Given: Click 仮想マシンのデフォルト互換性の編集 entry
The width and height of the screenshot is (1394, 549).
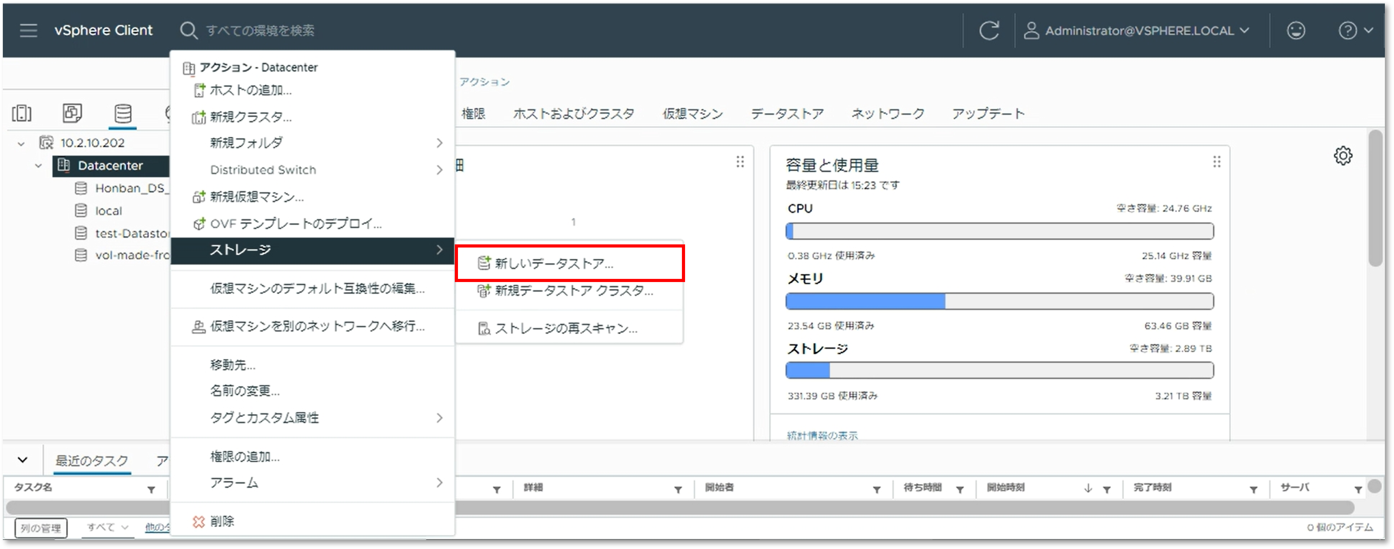Looking at the screenshot, I should point(312,289).
